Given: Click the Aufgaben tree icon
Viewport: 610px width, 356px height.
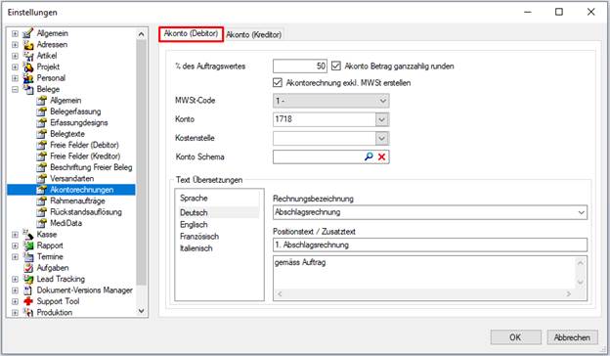Looking at the screenshot, I should tap(28, 268).
